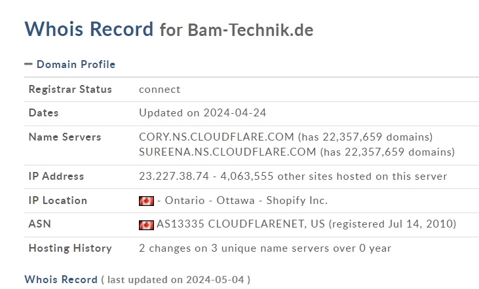
Task: Click the IP Location row label
Action: (58, 201)
